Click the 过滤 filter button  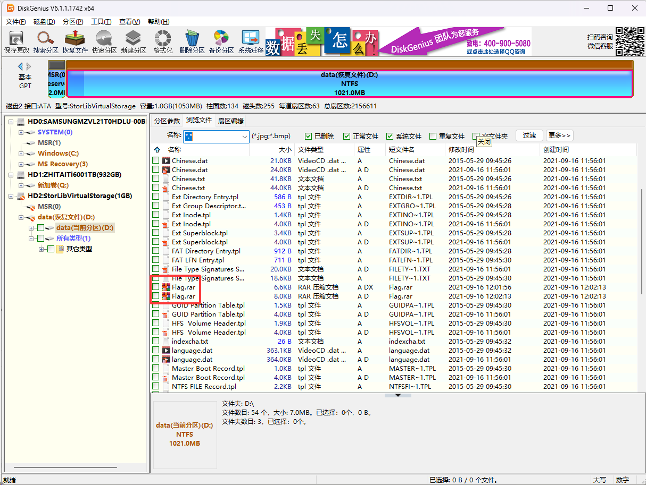[x=529, y=136]
